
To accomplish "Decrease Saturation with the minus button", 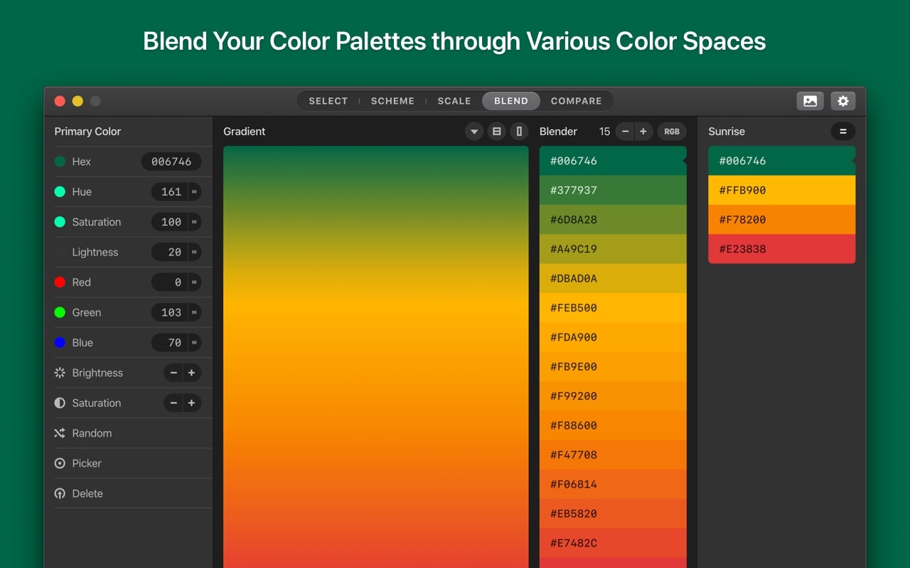I will tap(173, 403).
